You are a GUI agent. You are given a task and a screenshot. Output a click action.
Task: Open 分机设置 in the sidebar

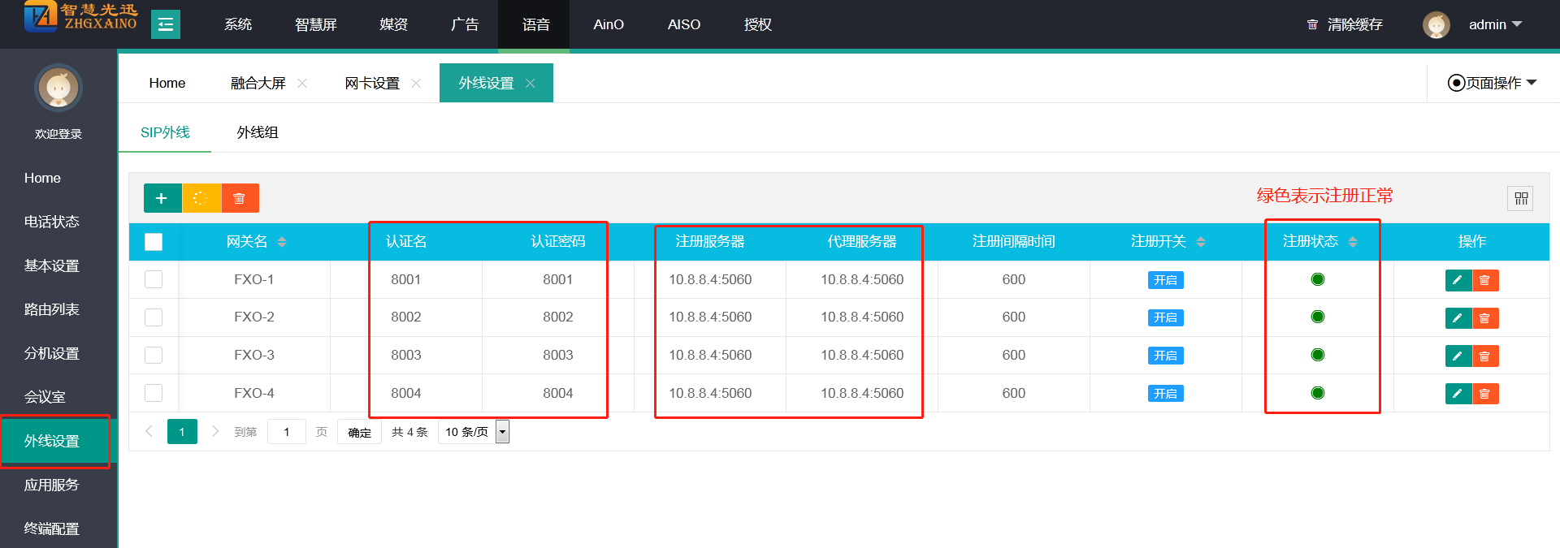(52, 353)
